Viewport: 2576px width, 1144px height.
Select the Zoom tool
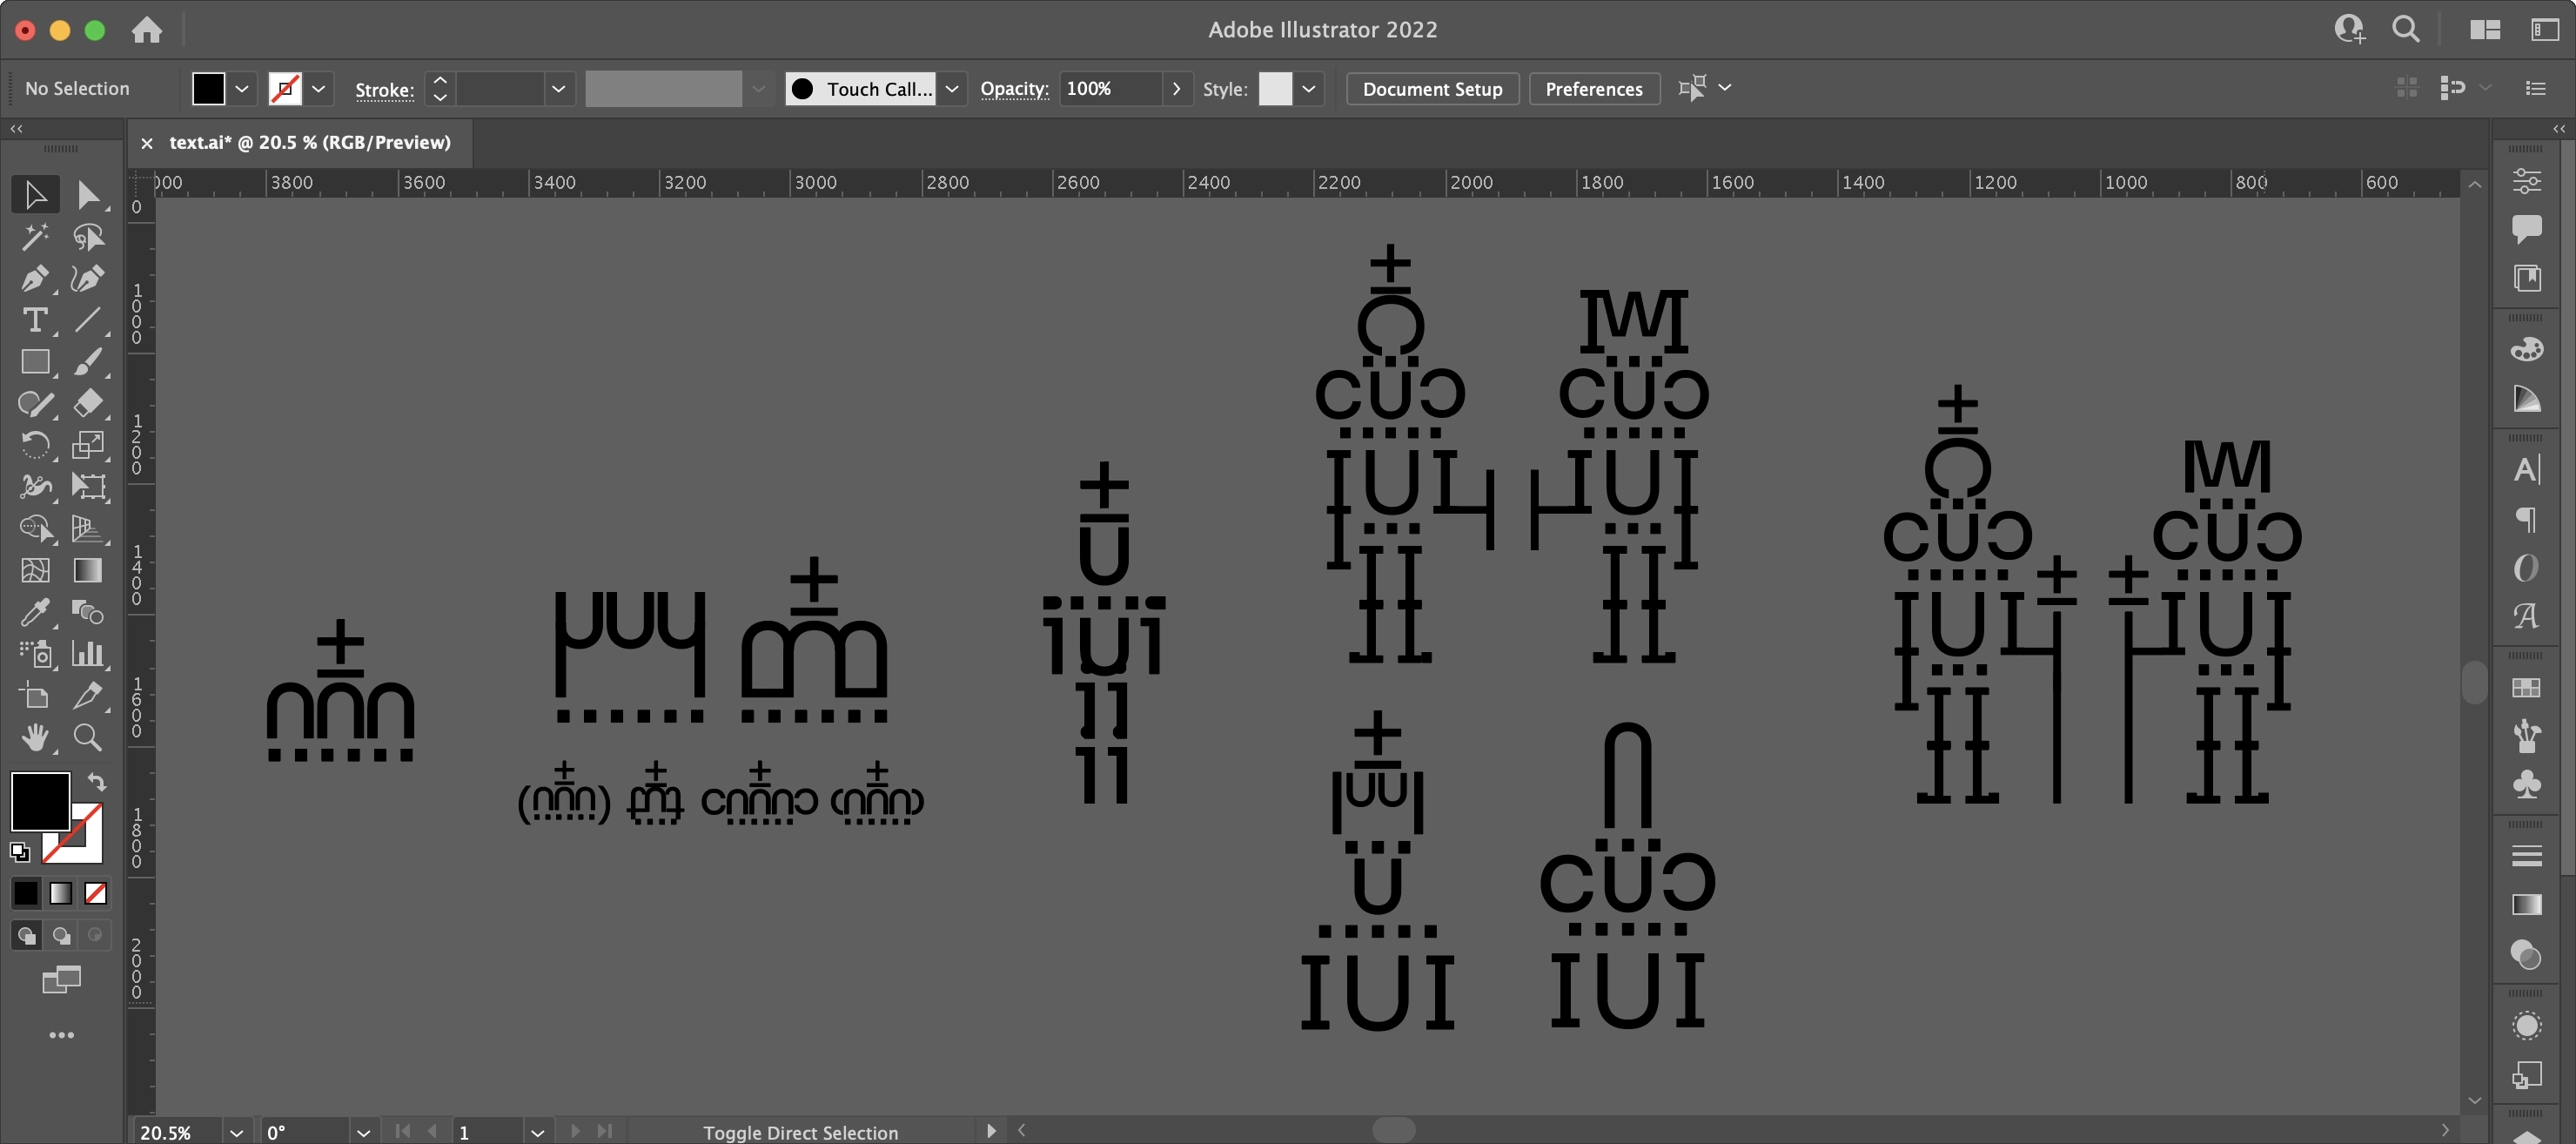pyautogui.click(x=88, y=737)
